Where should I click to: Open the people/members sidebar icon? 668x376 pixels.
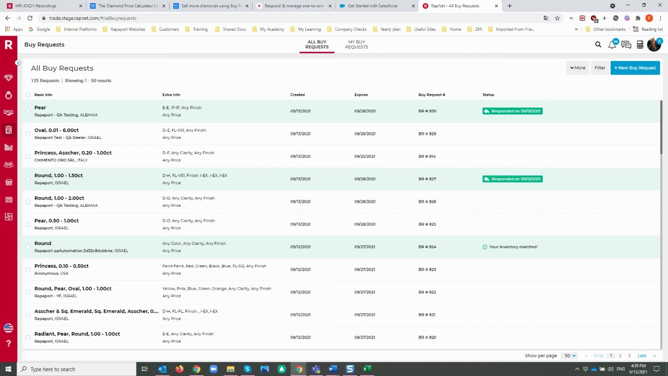point(8,164)
